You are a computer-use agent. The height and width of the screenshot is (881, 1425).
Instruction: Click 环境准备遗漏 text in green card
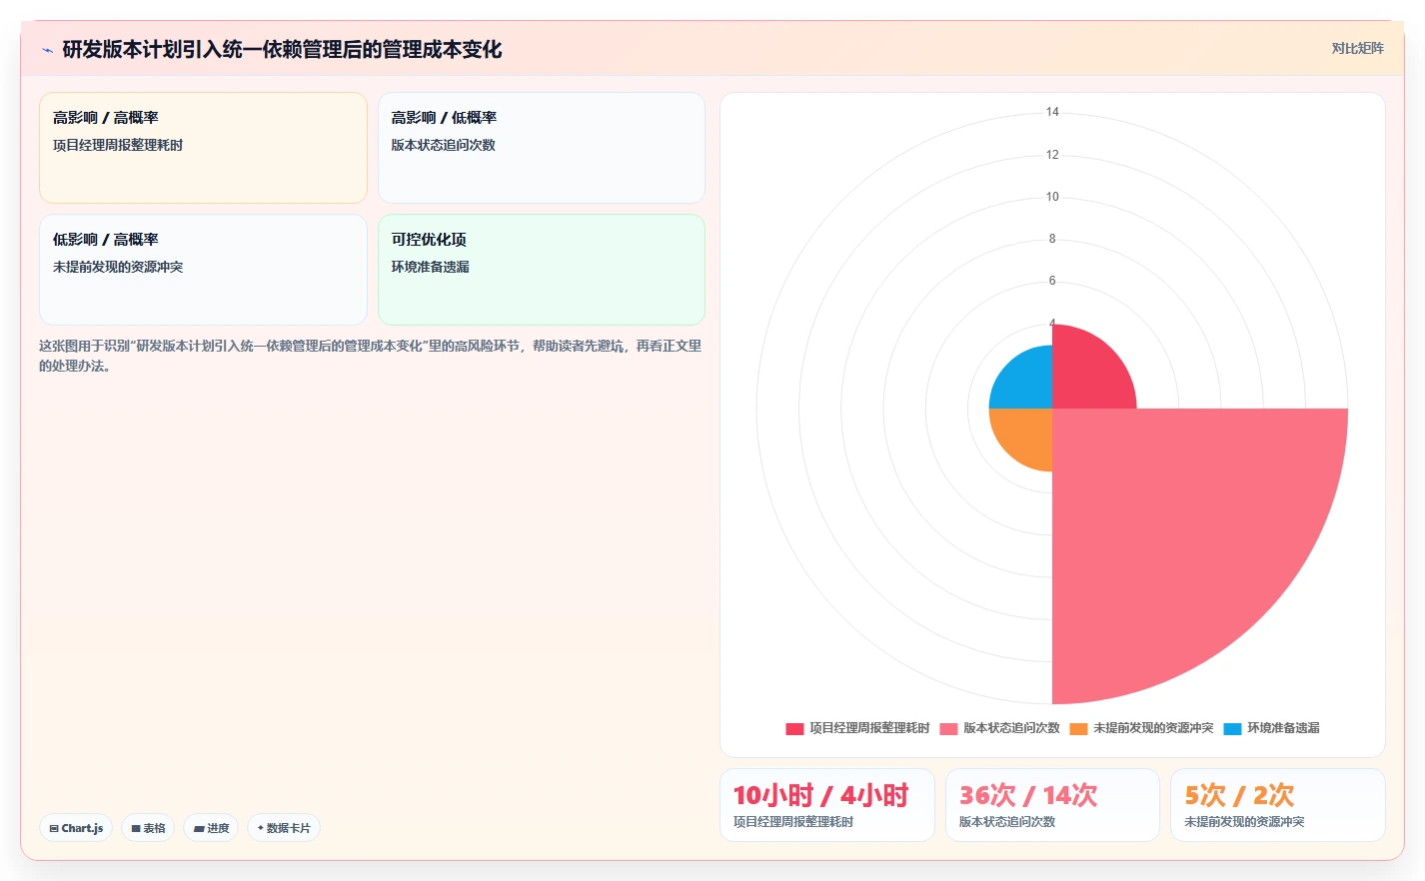(430, 267)
